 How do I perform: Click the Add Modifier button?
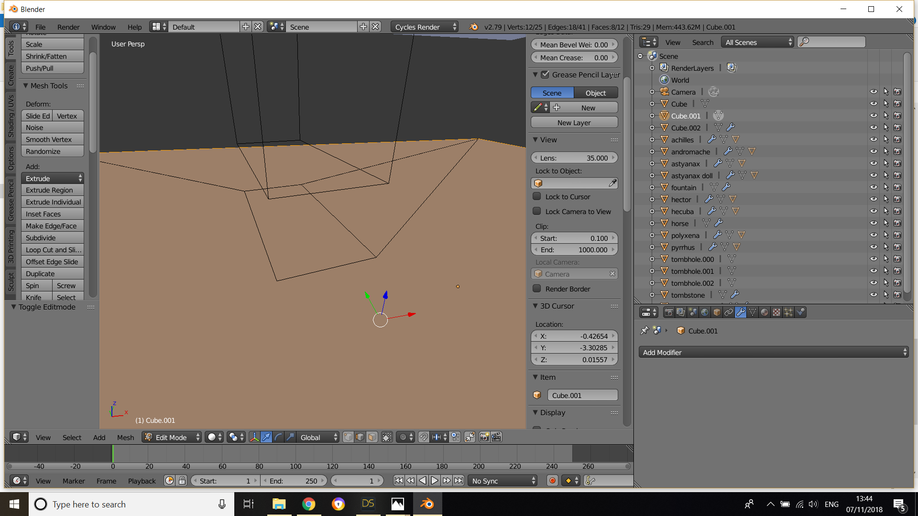774,352
